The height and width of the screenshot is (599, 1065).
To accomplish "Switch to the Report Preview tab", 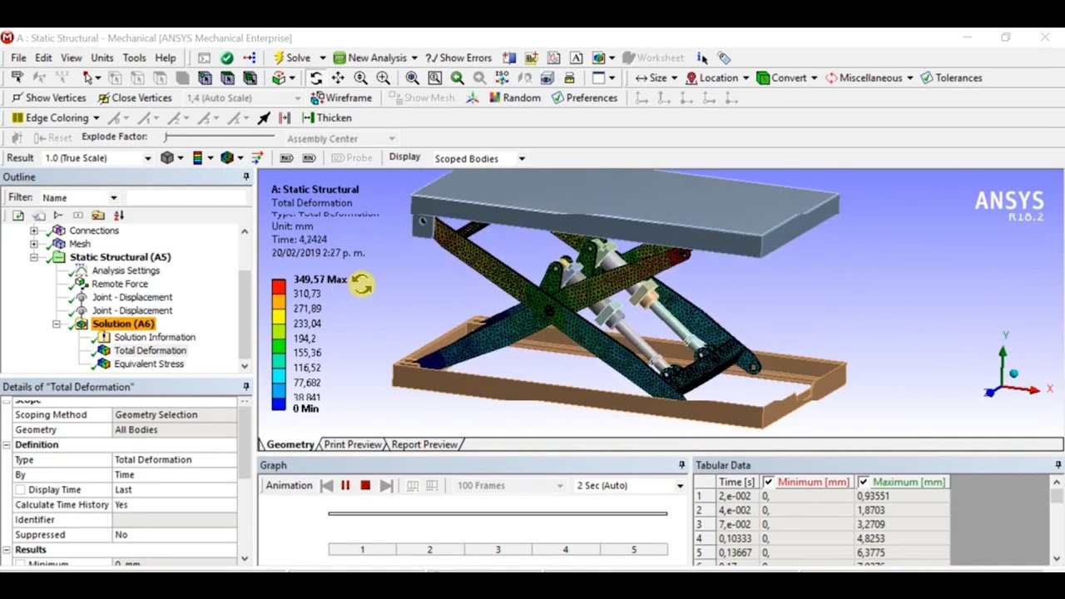I will pyautogui.click(x=424, y=444).
